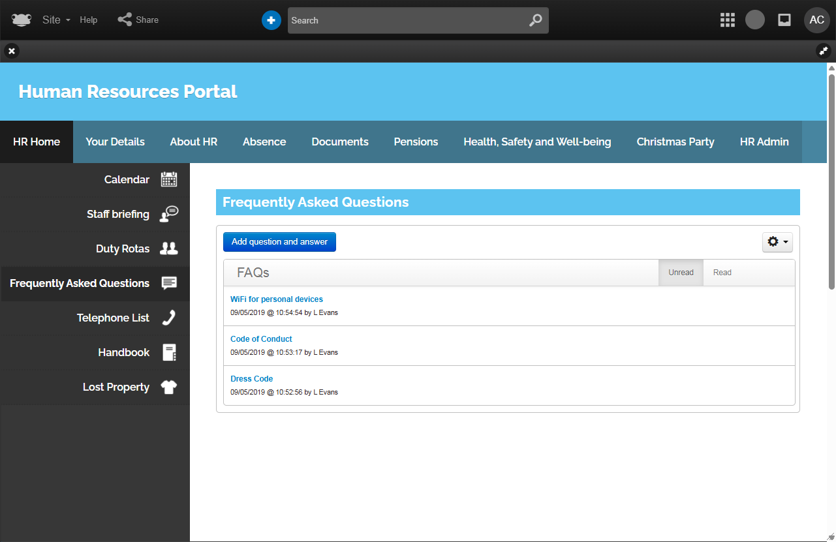Click the frog logo in top bar
The image size is (836, 542).
(x=22, y=20)
